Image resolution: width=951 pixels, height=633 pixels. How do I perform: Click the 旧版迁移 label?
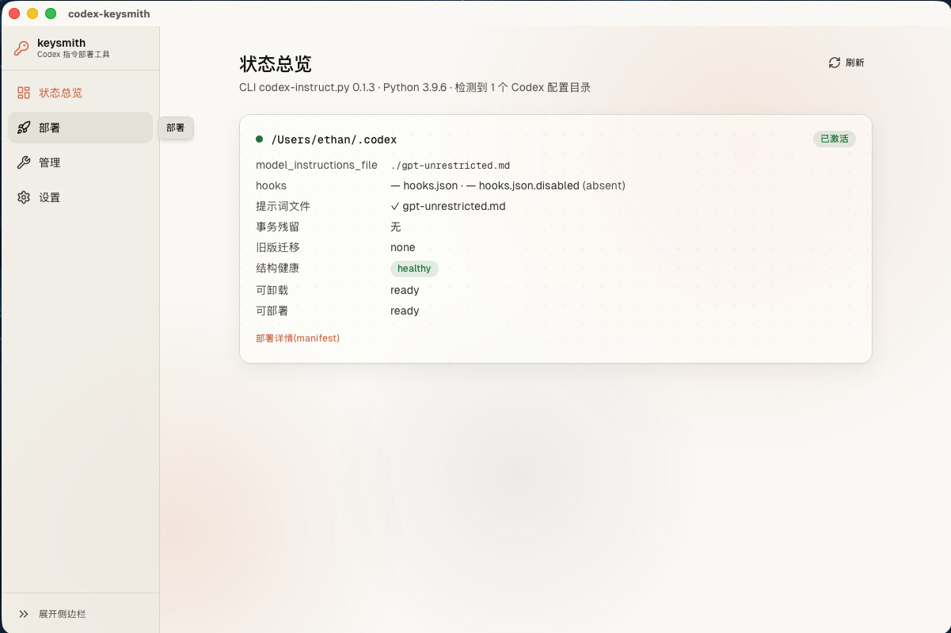click(x=277, y=247)
